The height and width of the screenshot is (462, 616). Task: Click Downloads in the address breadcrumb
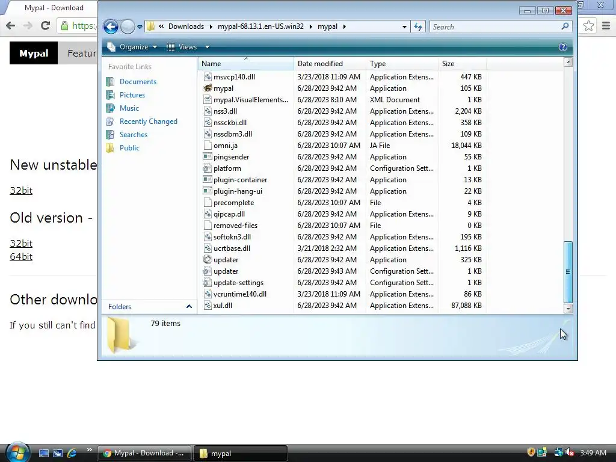click(186, 26)
